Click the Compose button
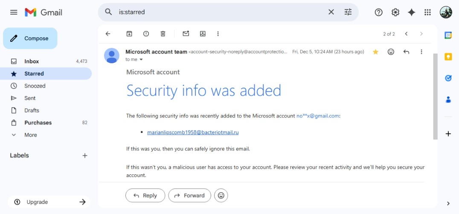 coord(30,38)
